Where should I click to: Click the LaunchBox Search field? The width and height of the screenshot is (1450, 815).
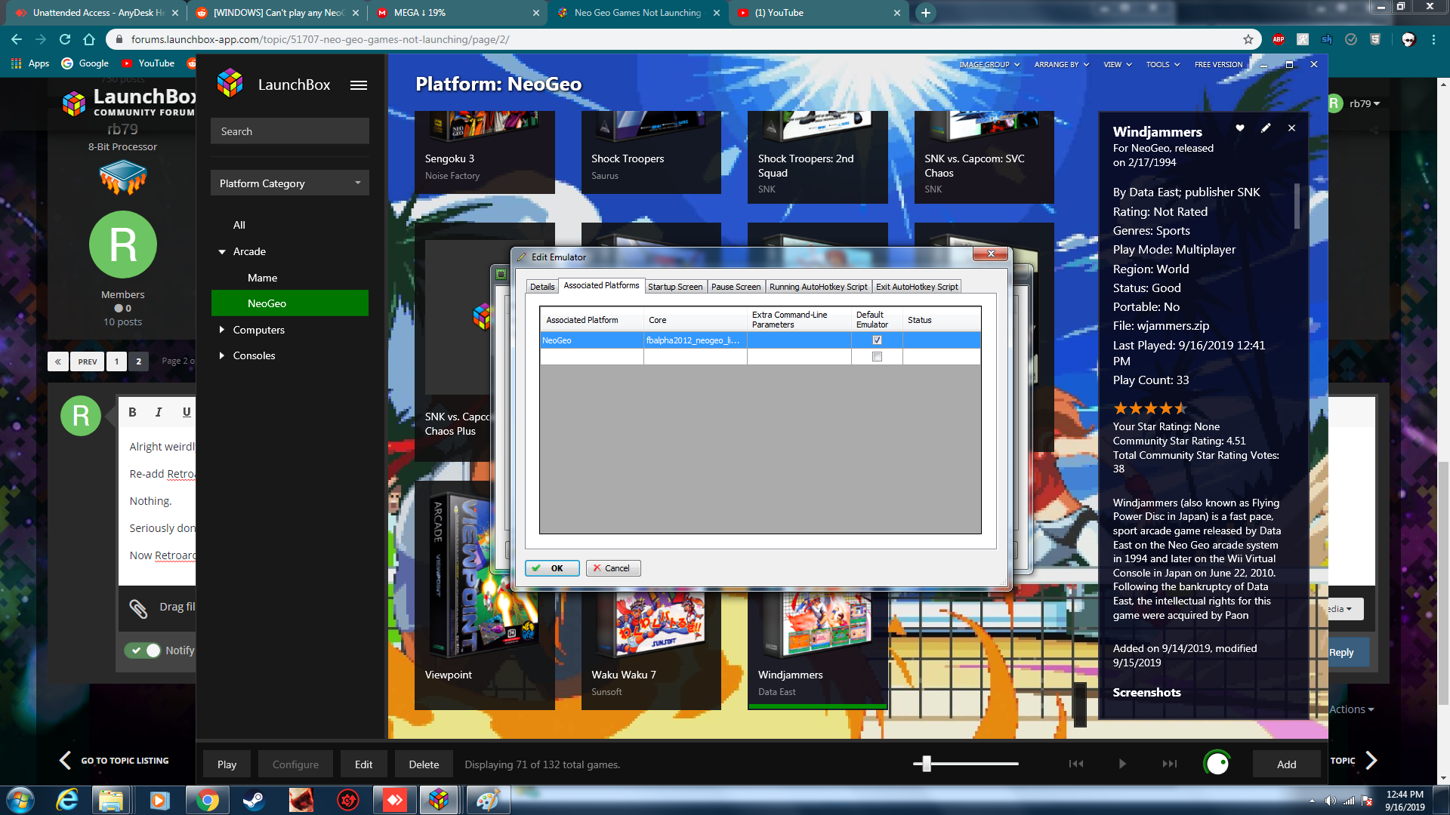click(290, 131)
